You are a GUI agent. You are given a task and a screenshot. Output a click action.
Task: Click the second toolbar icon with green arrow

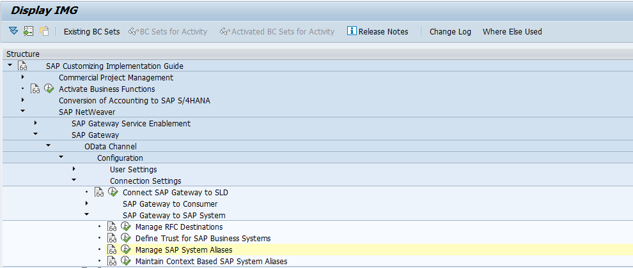point(28,31)
